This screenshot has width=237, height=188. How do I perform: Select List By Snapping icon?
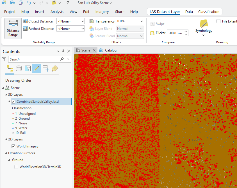pyautogui.click(x=45, y=68)
